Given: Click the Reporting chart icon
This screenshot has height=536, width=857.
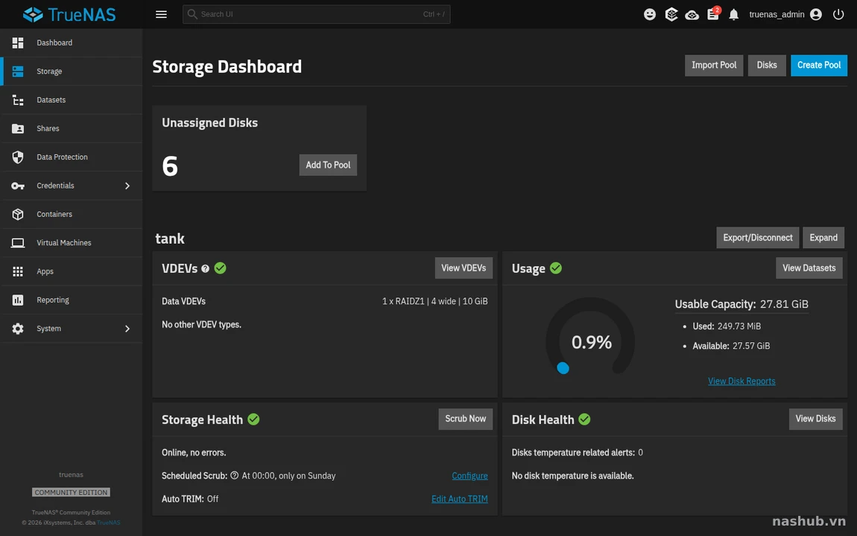Looking at the screenshot, I should click(18, 300).
